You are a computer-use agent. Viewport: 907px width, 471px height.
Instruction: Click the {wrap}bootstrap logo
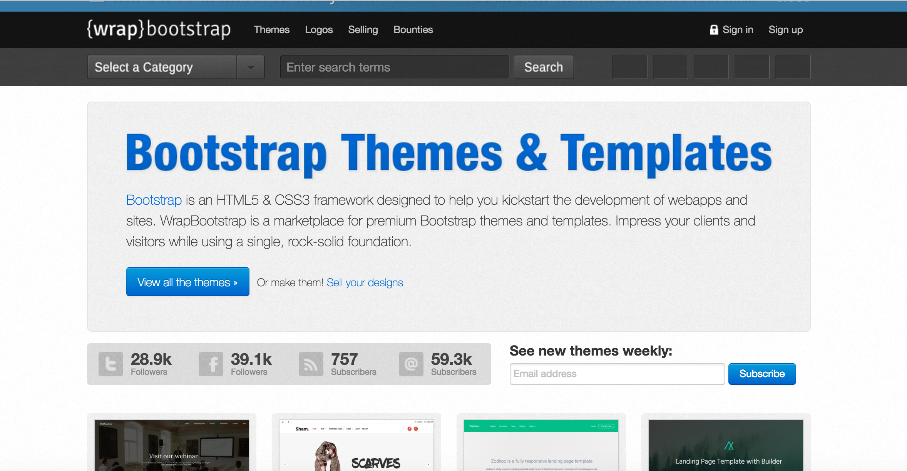tap(159, 30)
